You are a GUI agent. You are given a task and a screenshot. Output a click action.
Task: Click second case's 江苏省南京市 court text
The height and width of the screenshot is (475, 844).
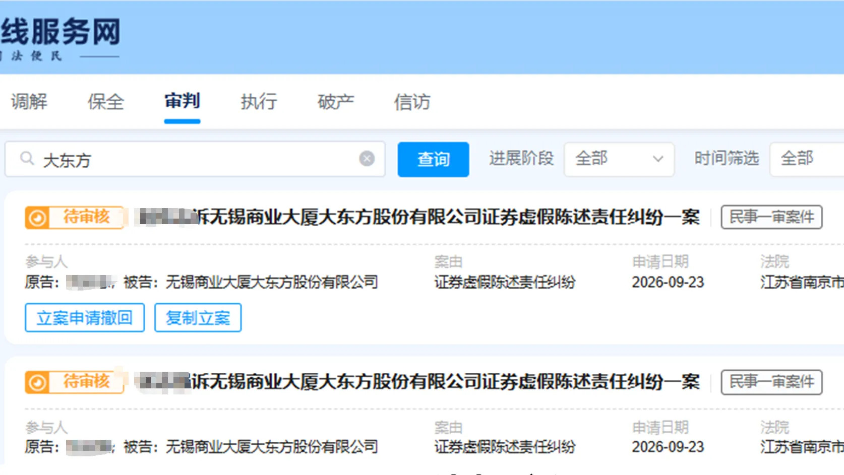pyautogui.click(x=802, y=447)
